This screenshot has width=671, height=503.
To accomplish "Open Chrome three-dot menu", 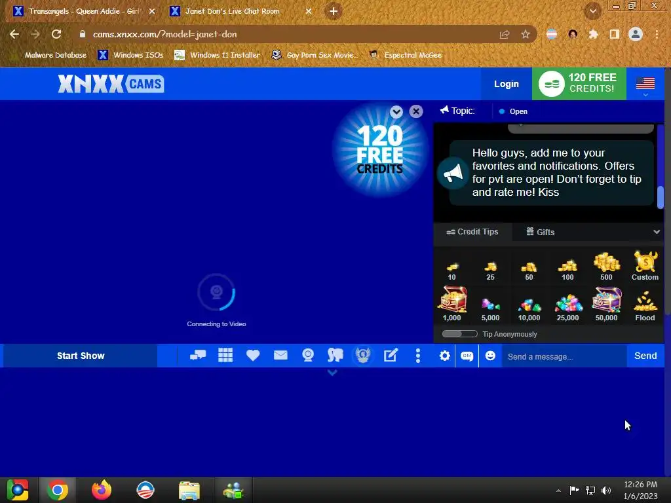I will [x=657, y=34].
